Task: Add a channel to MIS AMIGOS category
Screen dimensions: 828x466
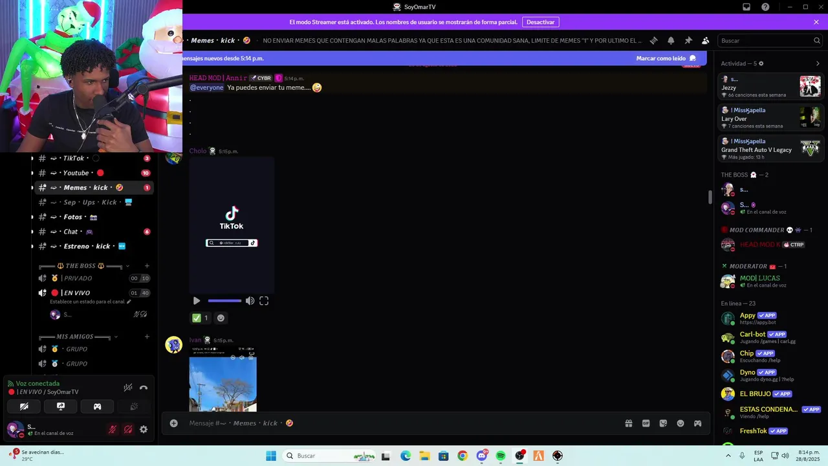Action: 147,337
